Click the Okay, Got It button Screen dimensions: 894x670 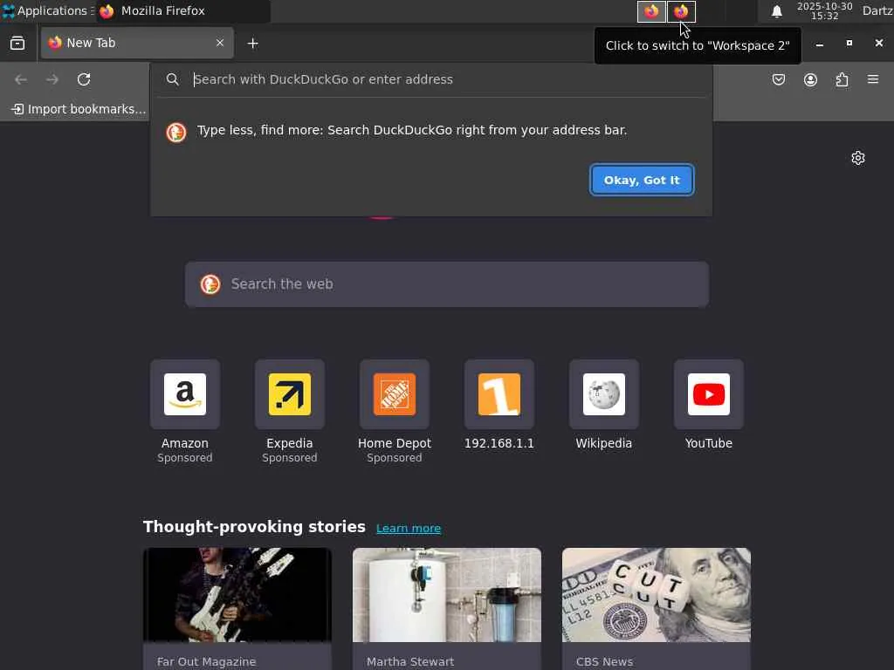642,180
